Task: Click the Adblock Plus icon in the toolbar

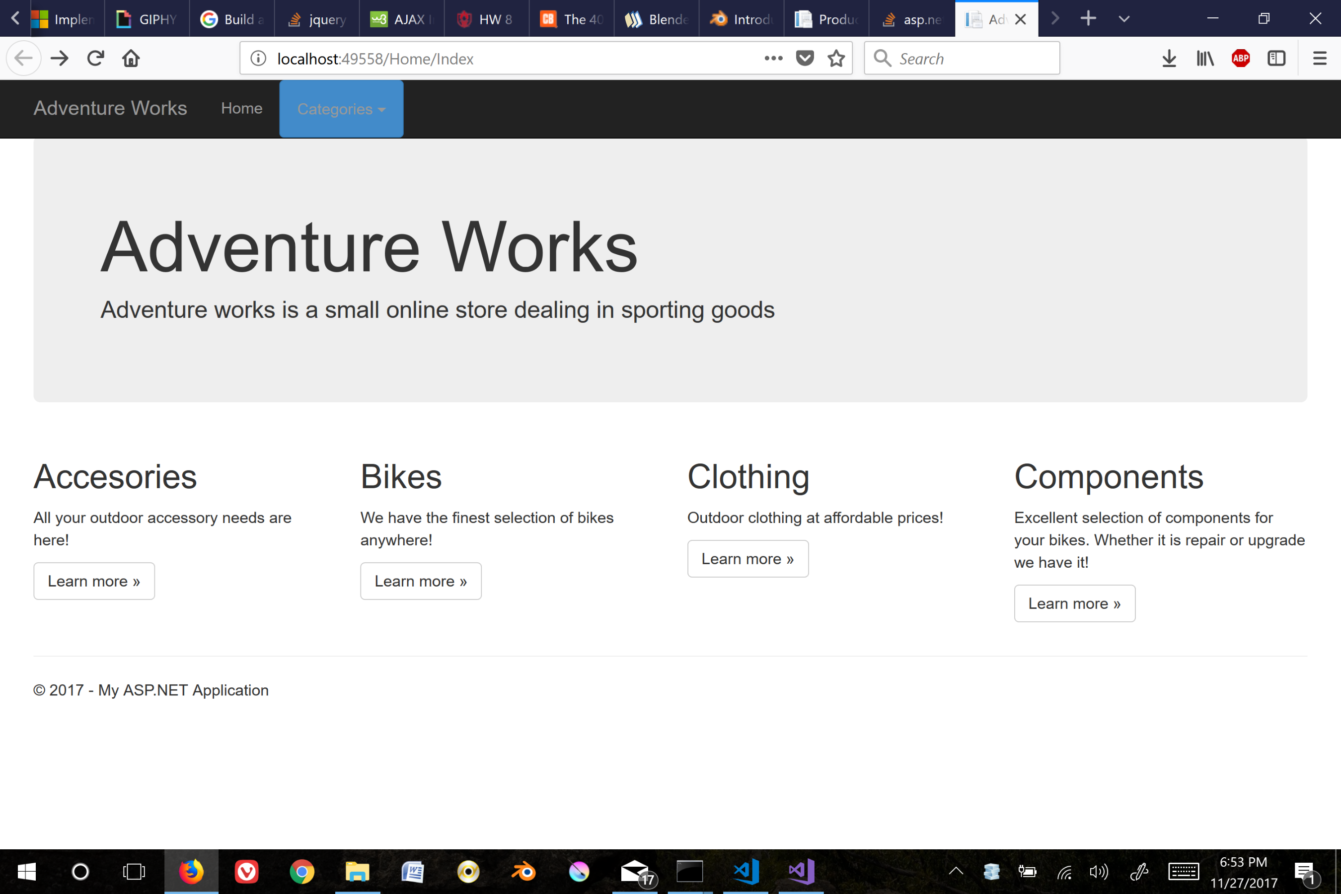Action: pyautogui.click(x=1241, y=58)
